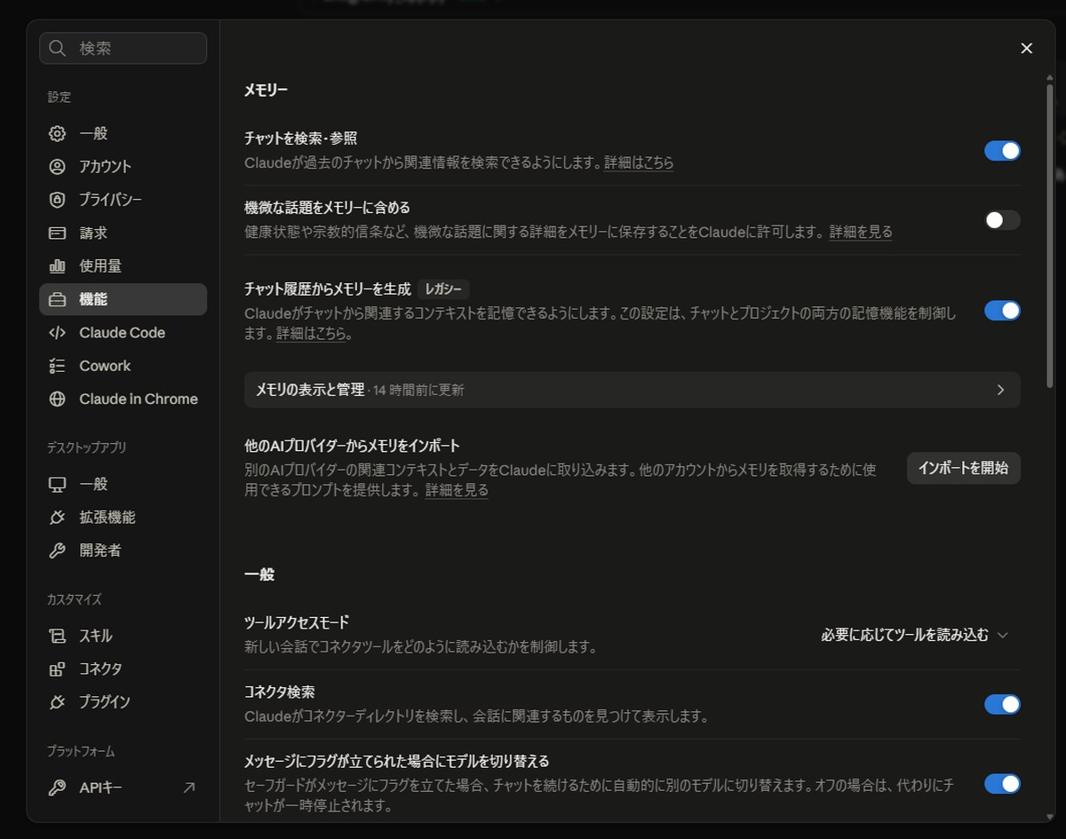
Task: Click ツールアクセスモード setting title
Action: click(297, 622)
